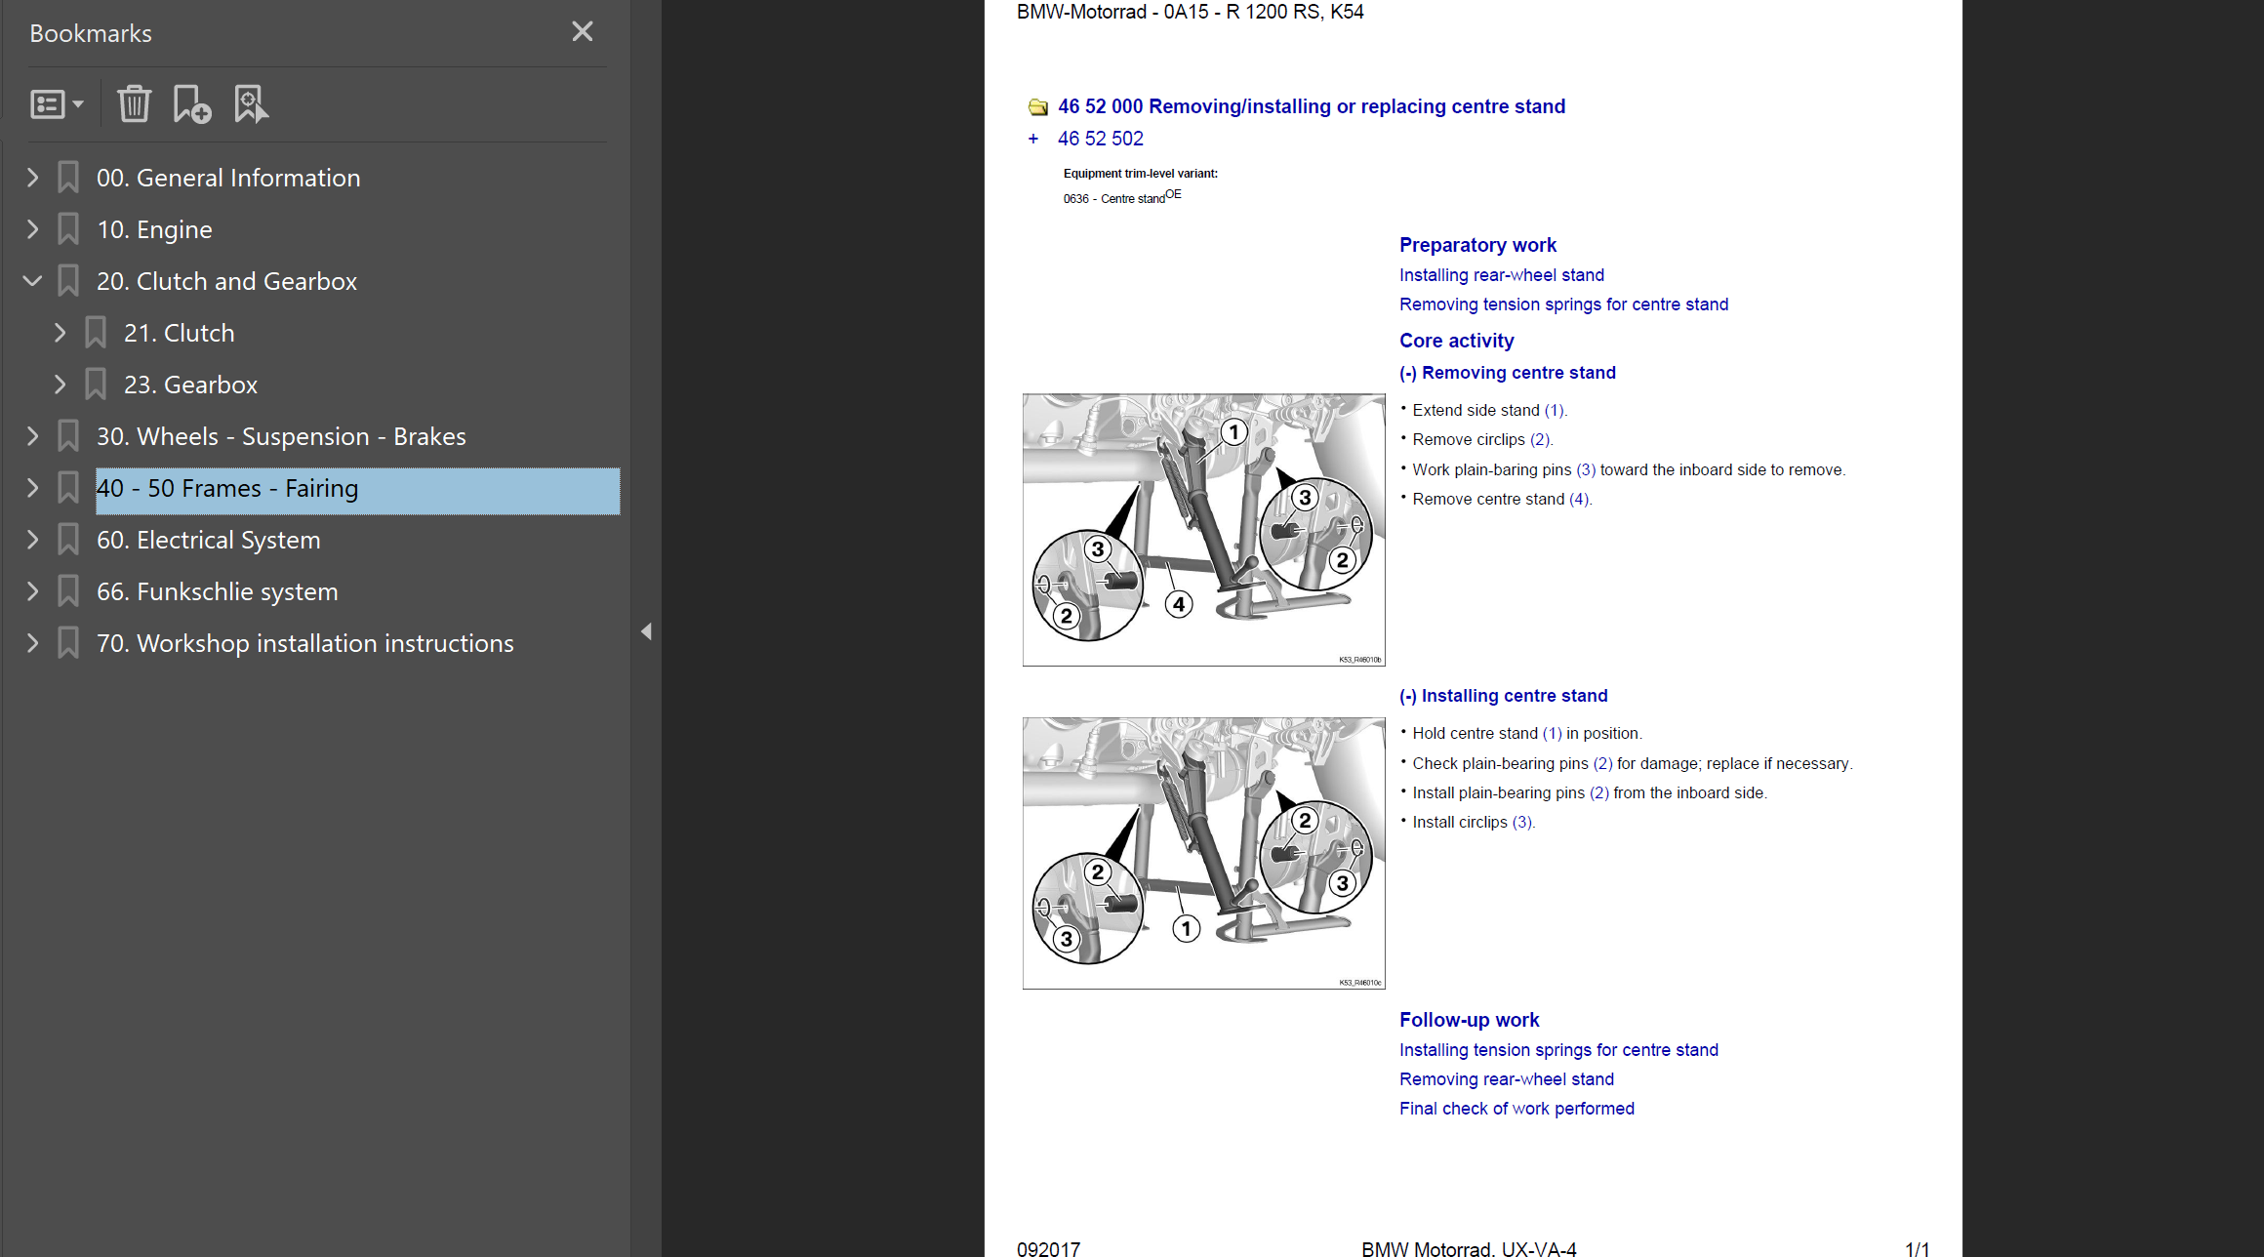Expand the 40 - 50 Frames - Fairing bookmark
This screenshot has height=1257, width=2264.
click(32, 488)
